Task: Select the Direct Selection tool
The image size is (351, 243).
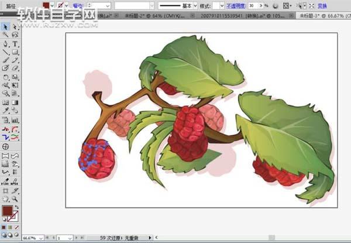Action: coord(15,26)
